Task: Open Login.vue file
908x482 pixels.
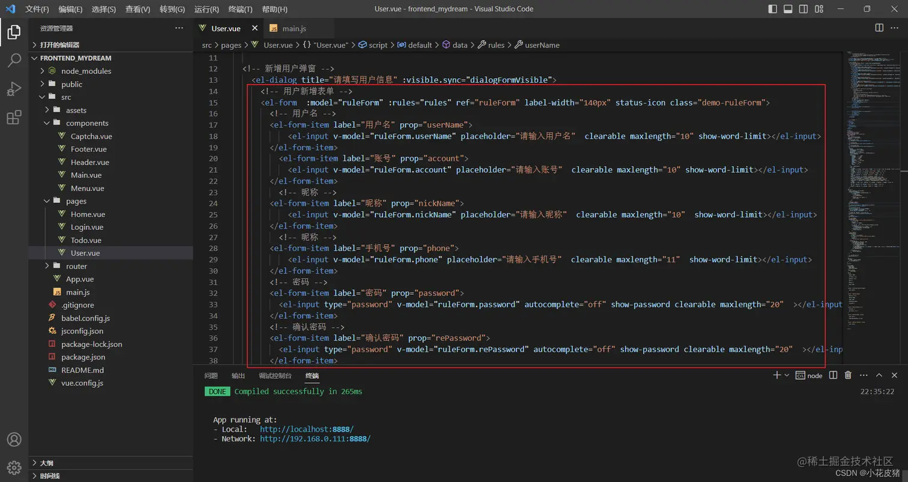Action: [111, 227]
